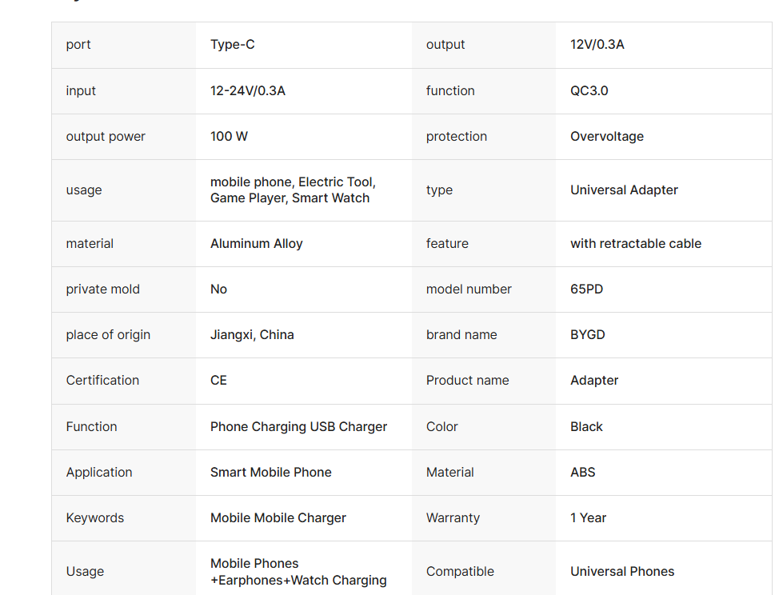Click 'Mobile Mobile Charger' keywords value

pyautogui.click(x=278, y=518)
